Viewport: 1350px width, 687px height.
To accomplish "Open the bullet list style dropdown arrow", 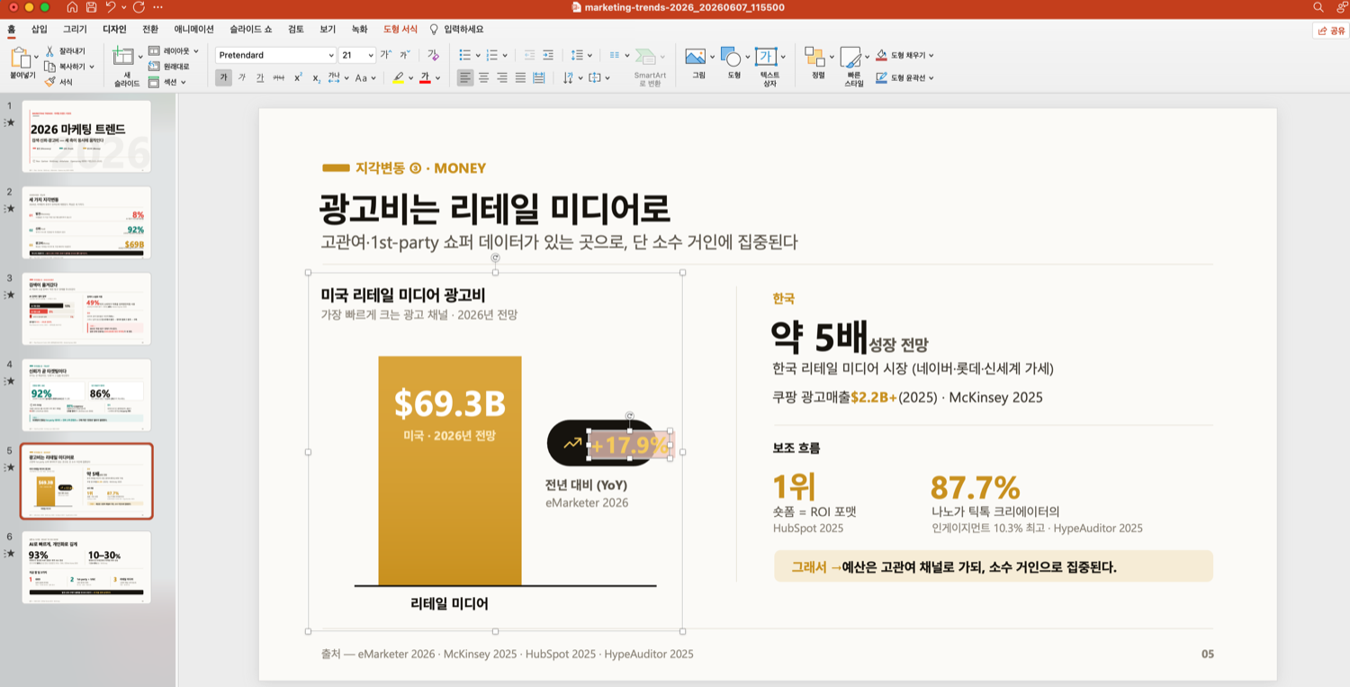I will click(479, 55).
